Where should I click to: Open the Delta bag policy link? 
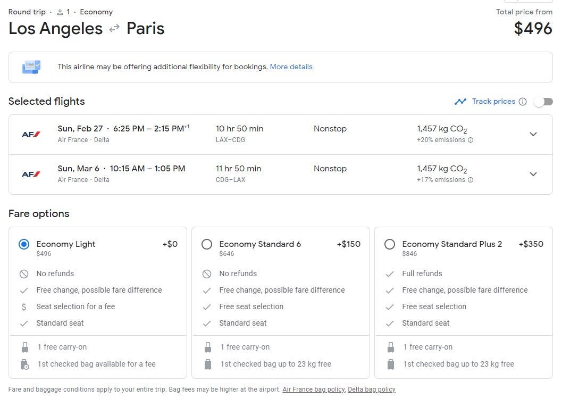point(371,389)
